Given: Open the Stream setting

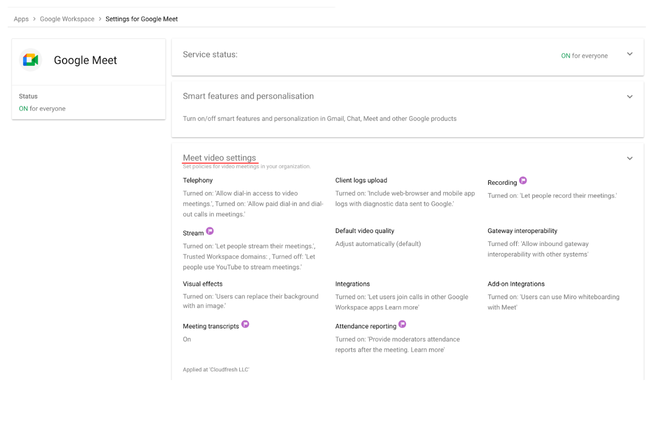Looking at the screenshot, I should (x=193, y=233).
